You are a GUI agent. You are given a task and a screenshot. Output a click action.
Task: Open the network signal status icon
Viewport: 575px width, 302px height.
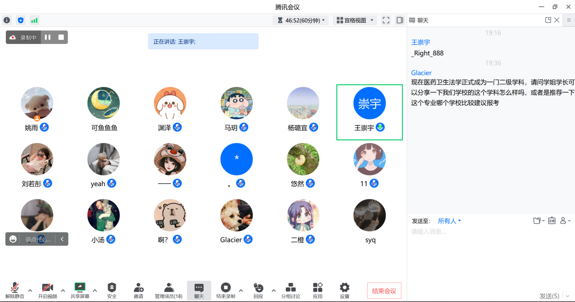point(34,20)
